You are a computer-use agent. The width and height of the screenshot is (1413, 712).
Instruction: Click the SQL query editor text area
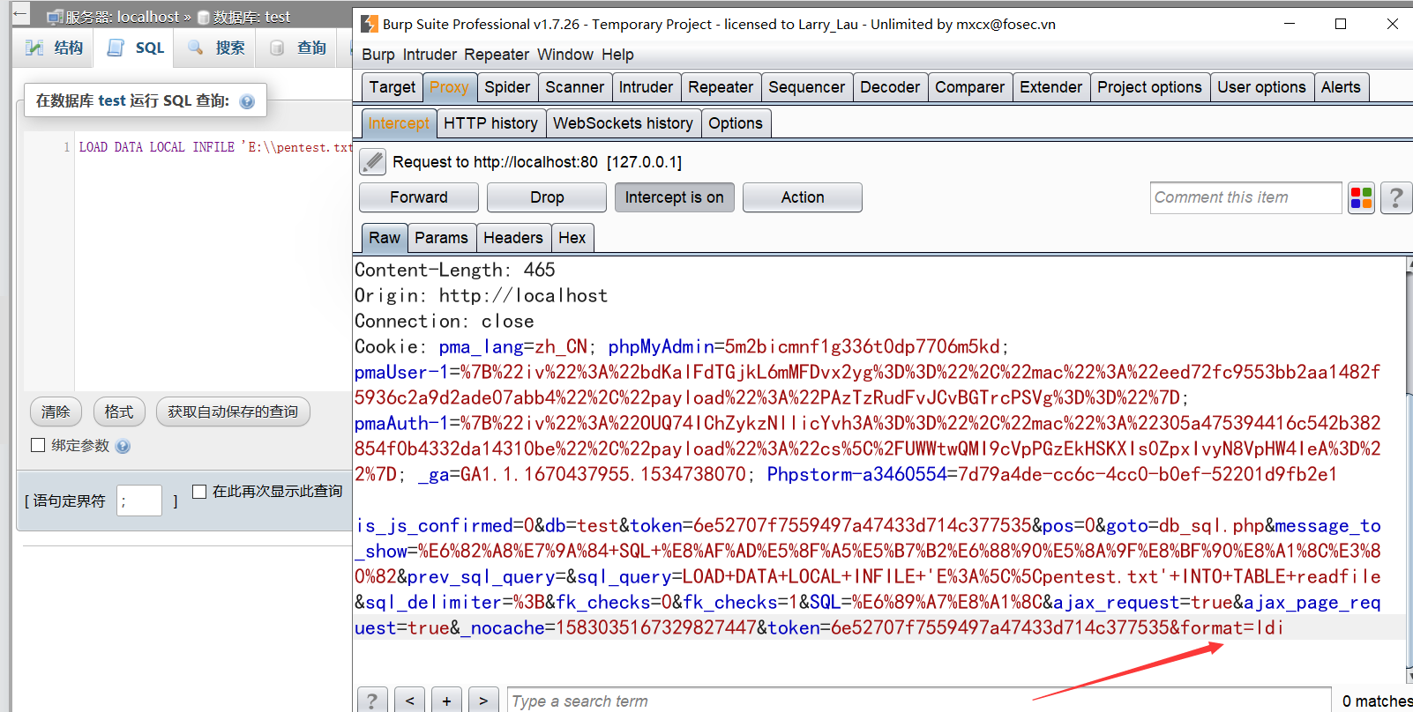213,262
